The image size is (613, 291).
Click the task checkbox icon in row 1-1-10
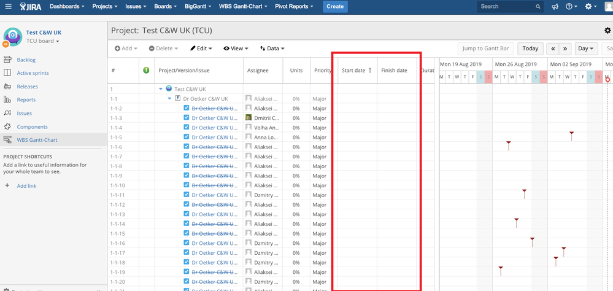point(187,185)
